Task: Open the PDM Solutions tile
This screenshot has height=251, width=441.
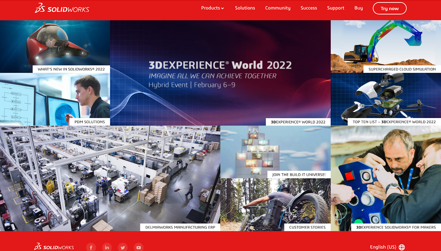Action: 55,99
